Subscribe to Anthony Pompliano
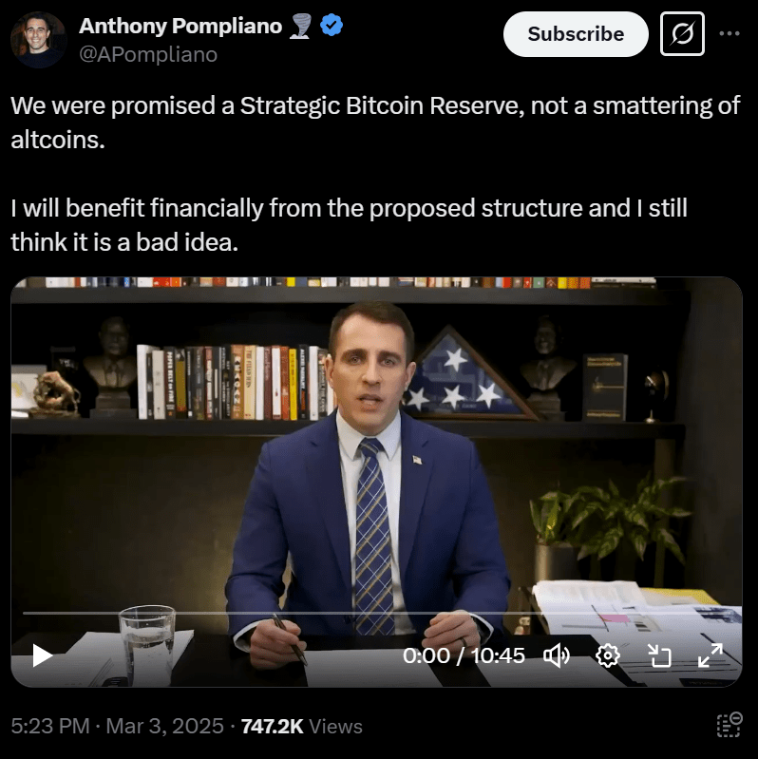 576,34
